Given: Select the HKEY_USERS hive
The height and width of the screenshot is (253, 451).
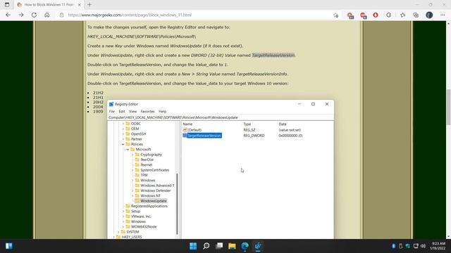Looking at the screenshot, I should point(132,237).
